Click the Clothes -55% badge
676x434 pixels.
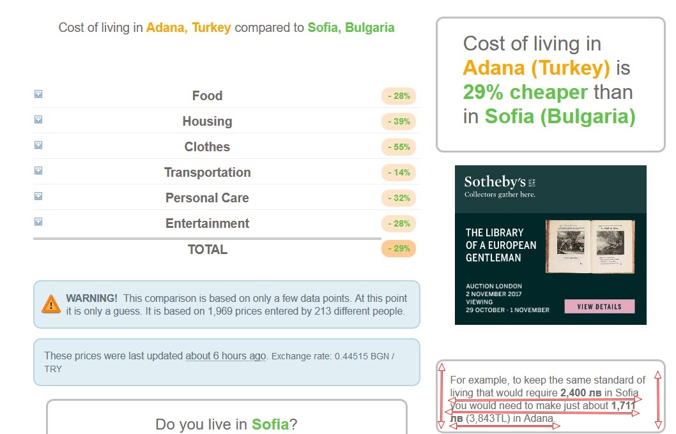[399, 147]
